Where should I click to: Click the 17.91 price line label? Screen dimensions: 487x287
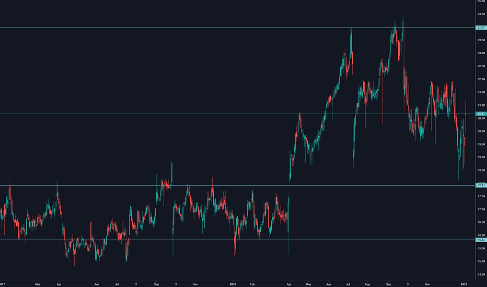click(x=481, y=186)
